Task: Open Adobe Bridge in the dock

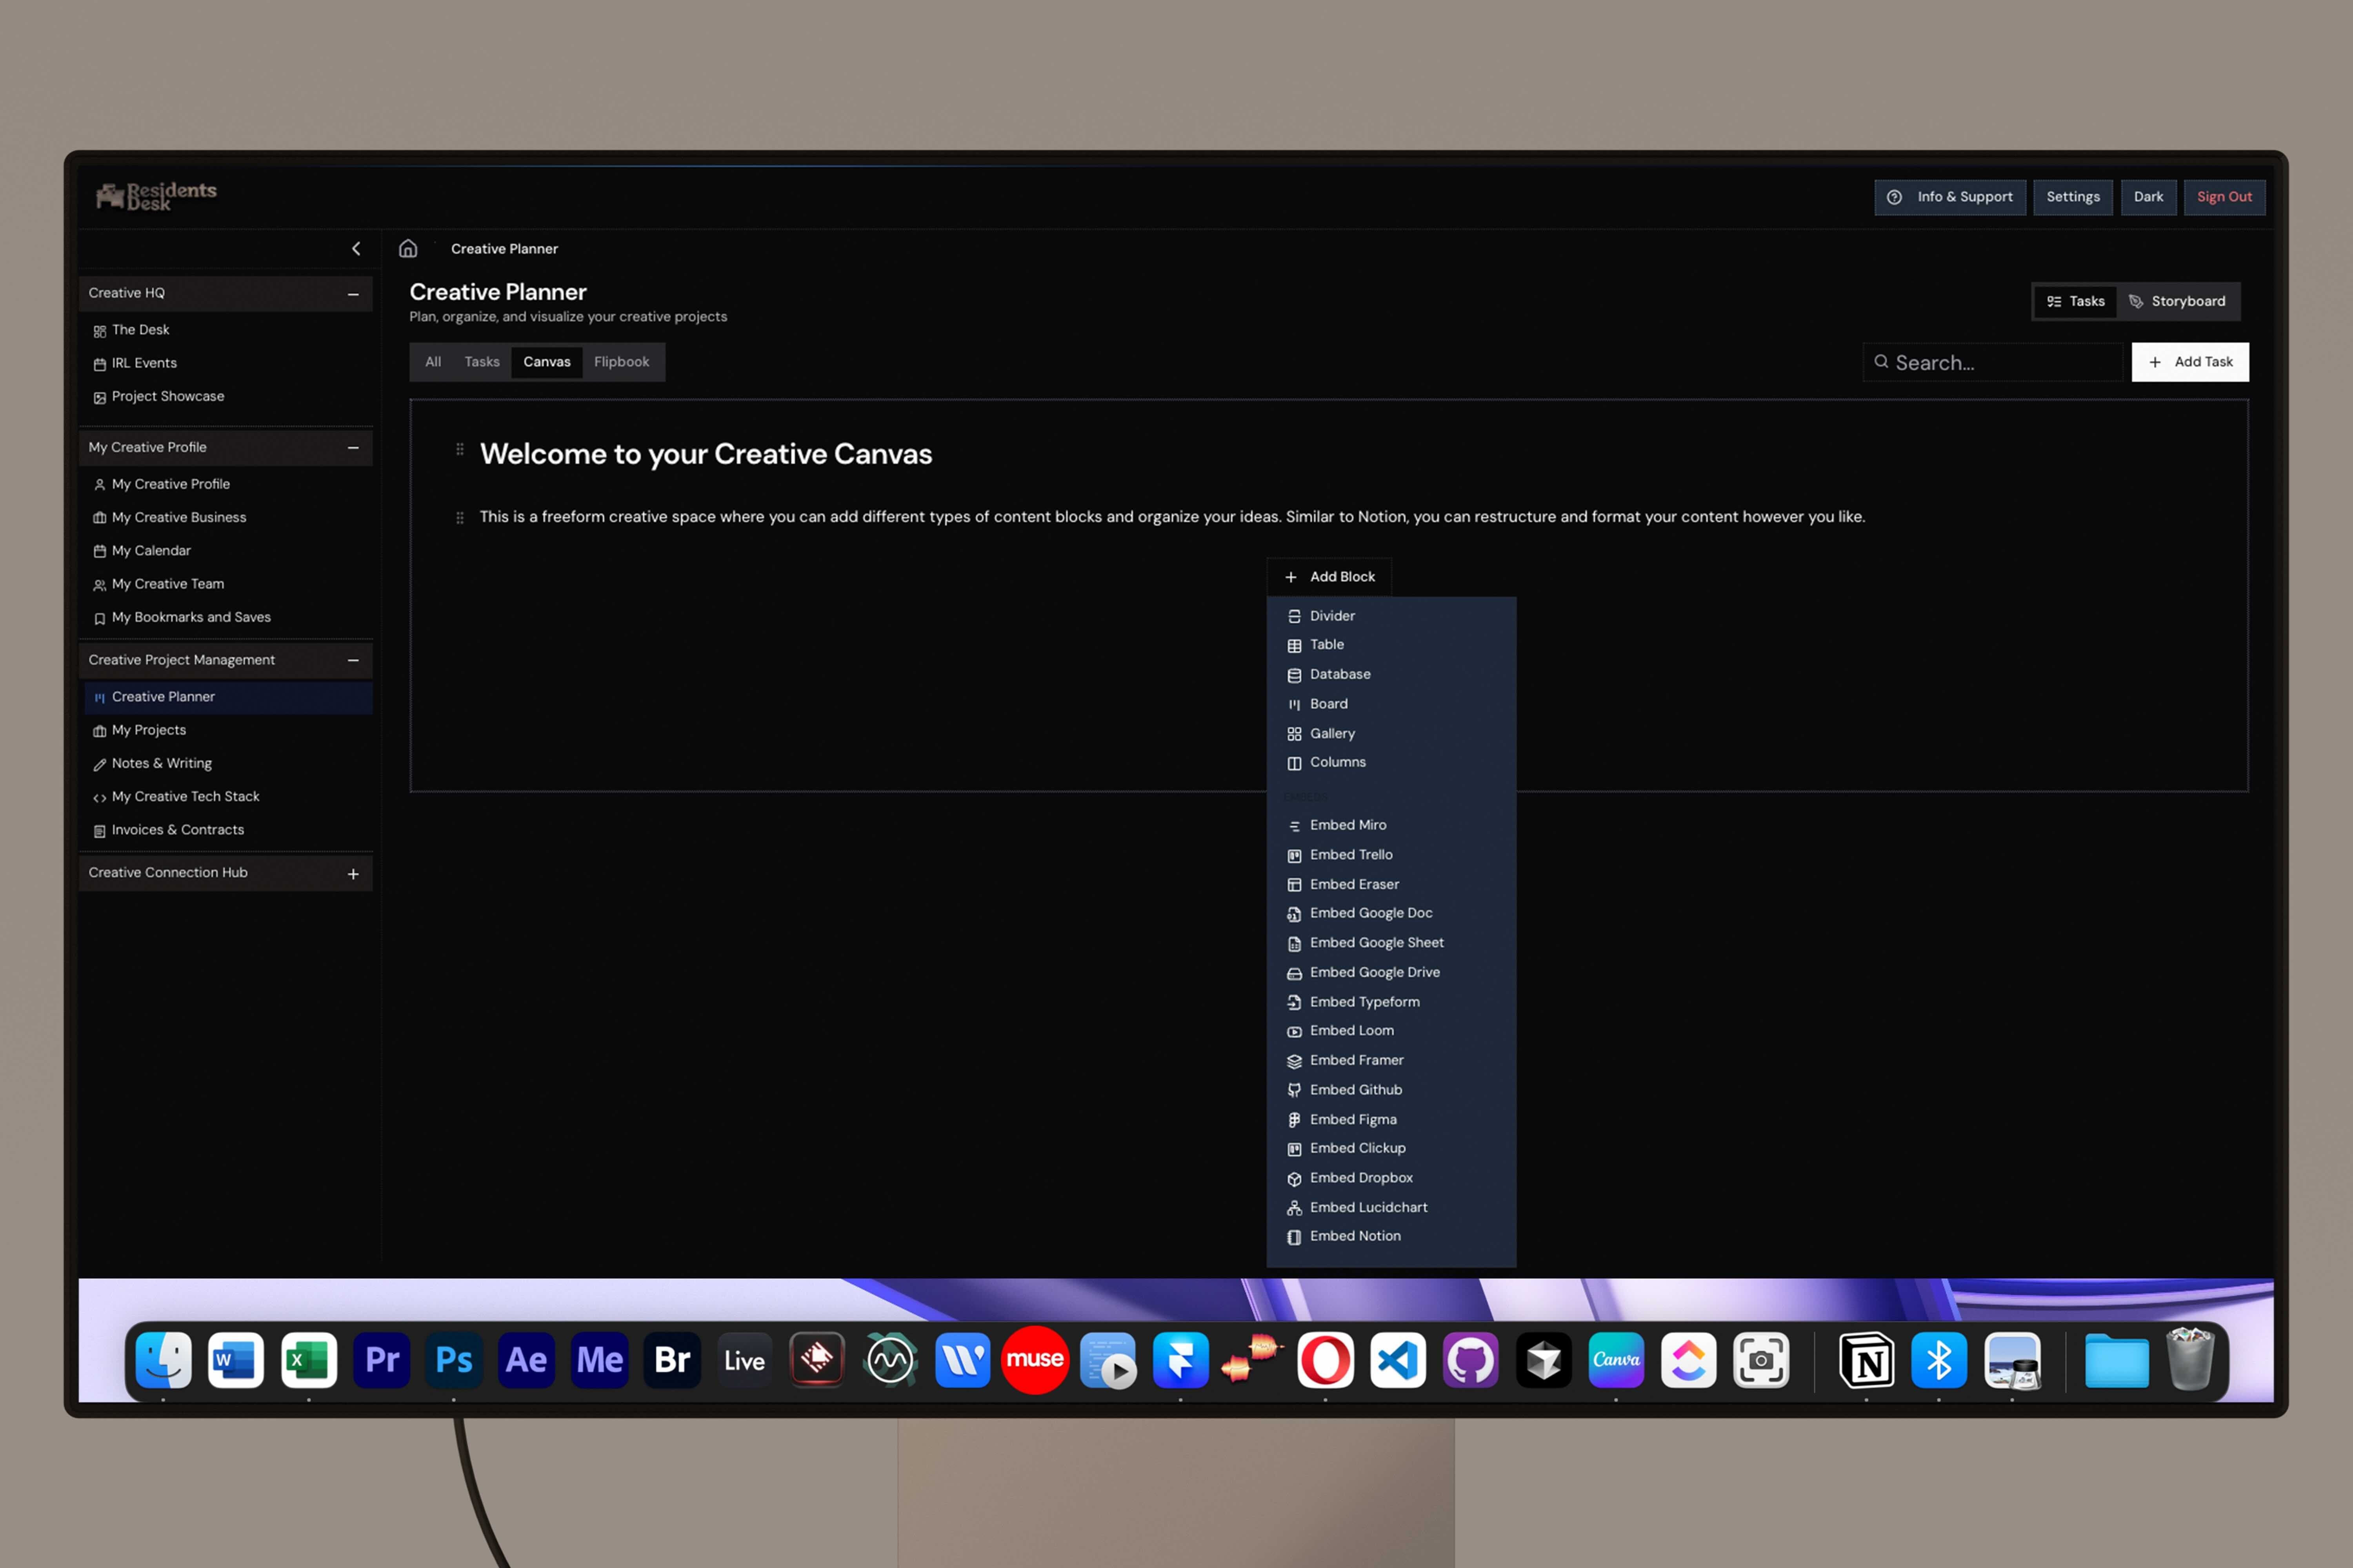Action: 672,1360
